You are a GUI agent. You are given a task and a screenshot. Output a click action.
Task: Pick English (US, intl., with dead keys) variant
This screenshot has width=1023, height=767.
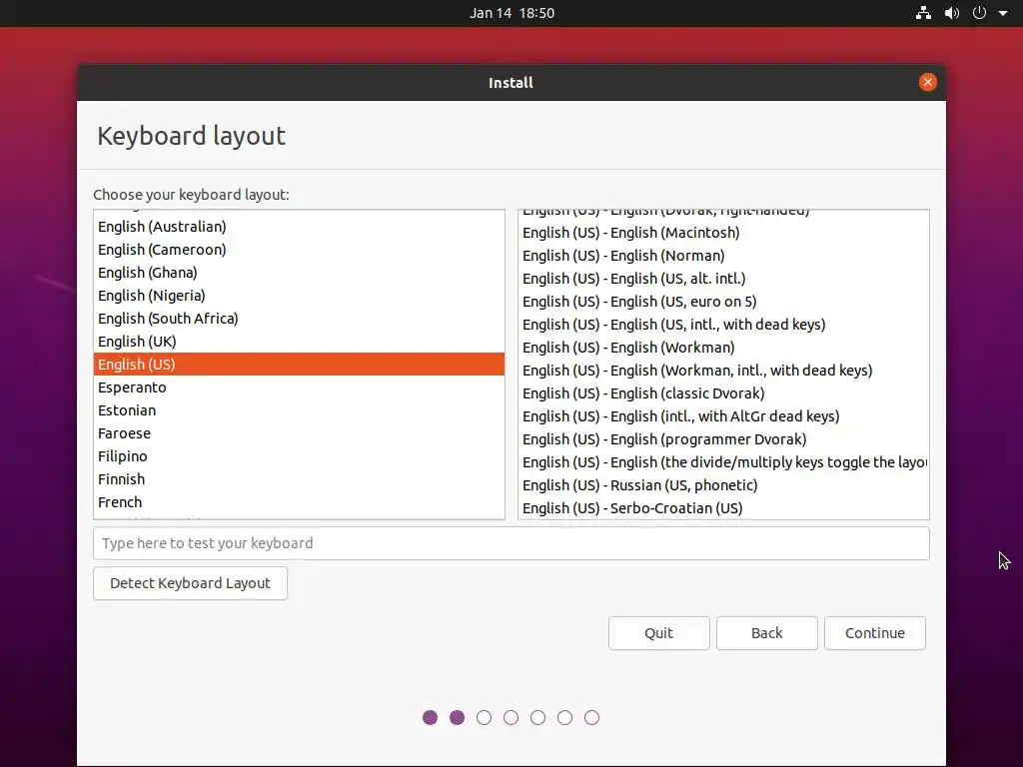(723, 325)
